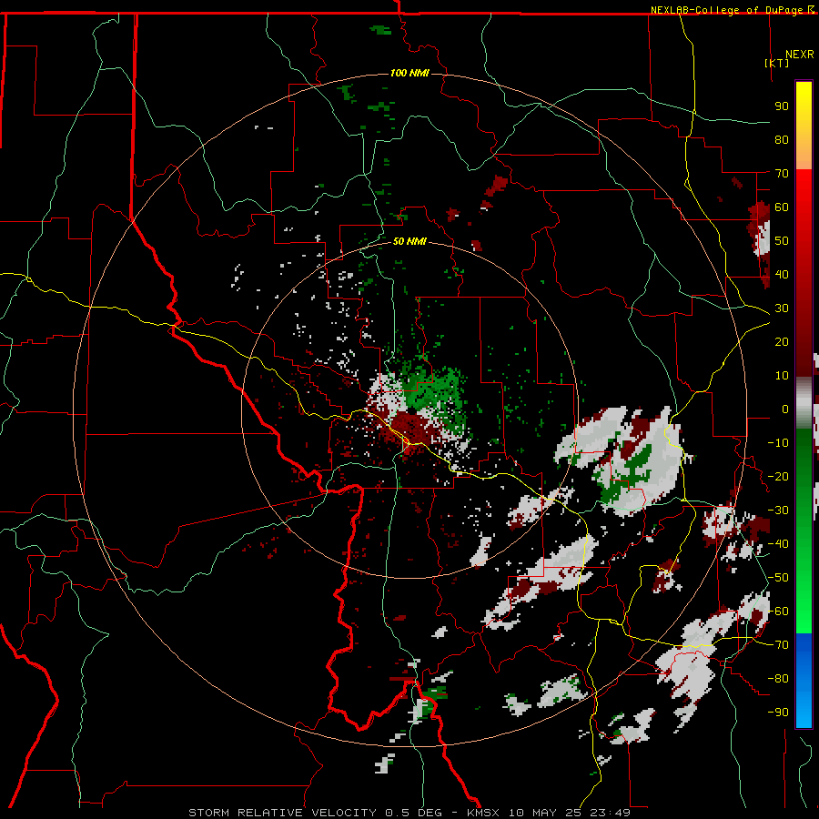Click the -90 value on the velocity scale
This screenshot has width=819, height=819.
tap(778, 713)
